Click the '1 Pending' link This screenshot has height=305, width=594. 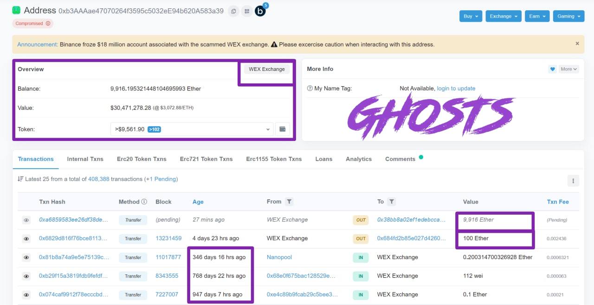[x=161, y=179]
